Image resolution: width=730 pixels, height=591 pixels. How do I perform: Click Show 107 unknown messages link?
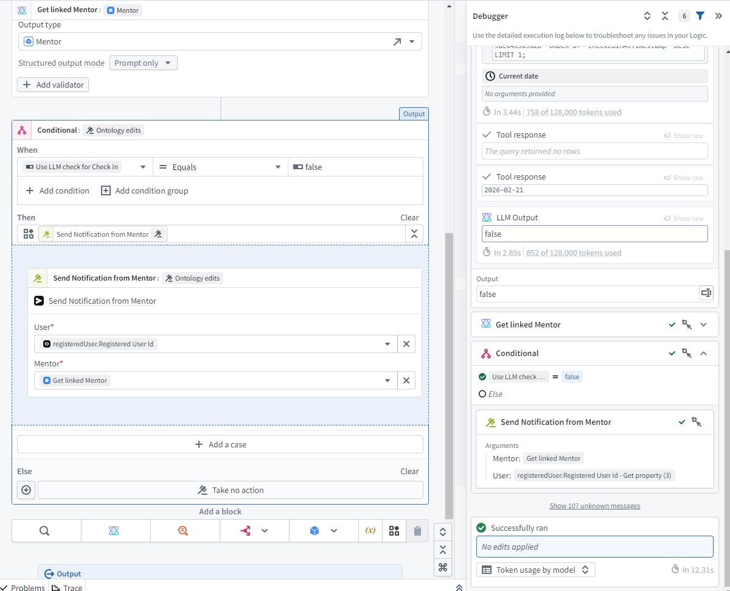tap(594, 506)
